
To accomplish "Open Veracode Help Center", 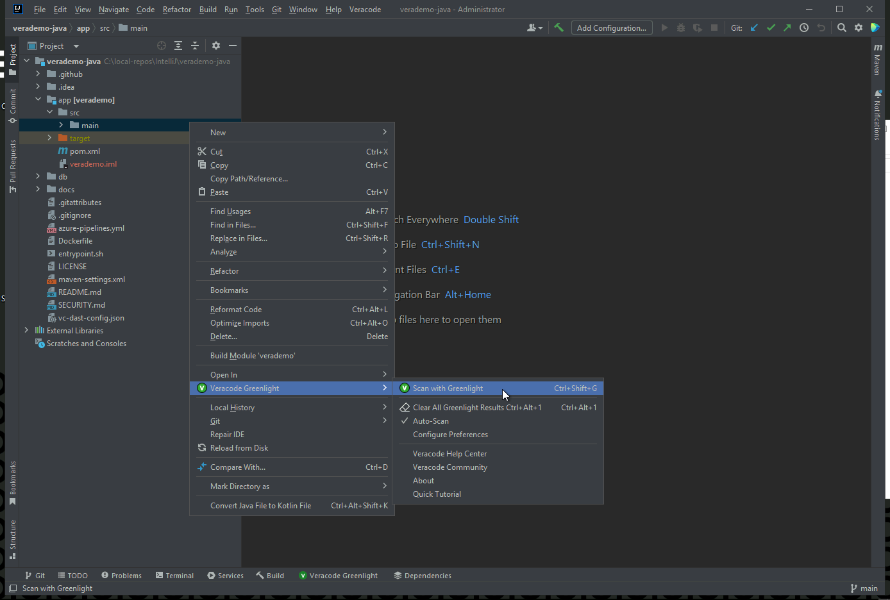I will (x=498, y=454).
